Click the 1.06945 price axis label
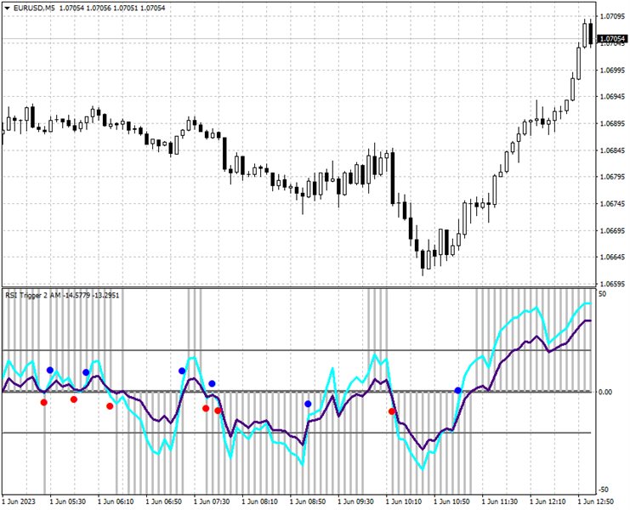 pyautogui.click(x=612, y=97)
